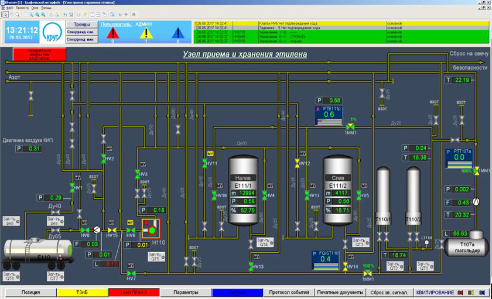Click the red alarm triangle indicator
The width and height of the screenshot is (492, 299).
112,33
